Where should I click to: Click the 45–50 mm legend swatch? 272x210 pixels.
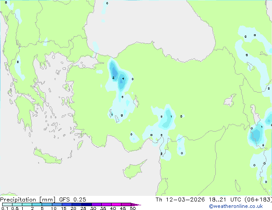(x=126, y=204)
